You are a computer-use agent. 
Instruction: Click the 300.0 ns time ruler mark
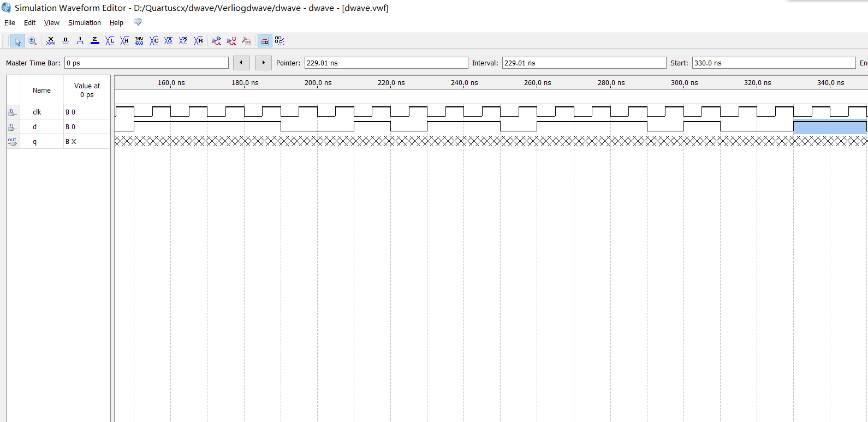click(x=685, y=83)
